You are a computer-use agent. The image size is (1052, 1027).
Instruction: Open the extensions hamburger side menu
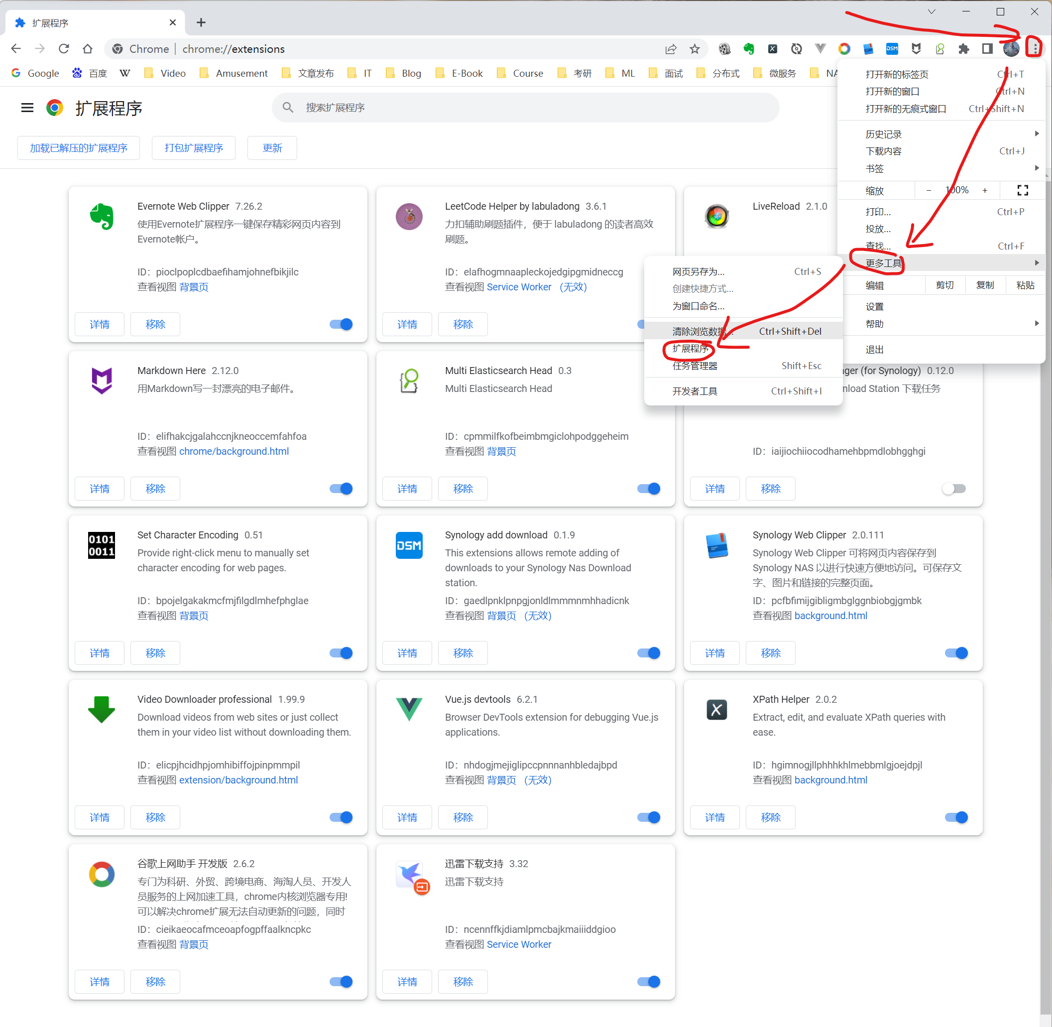(x=27, y=108)
